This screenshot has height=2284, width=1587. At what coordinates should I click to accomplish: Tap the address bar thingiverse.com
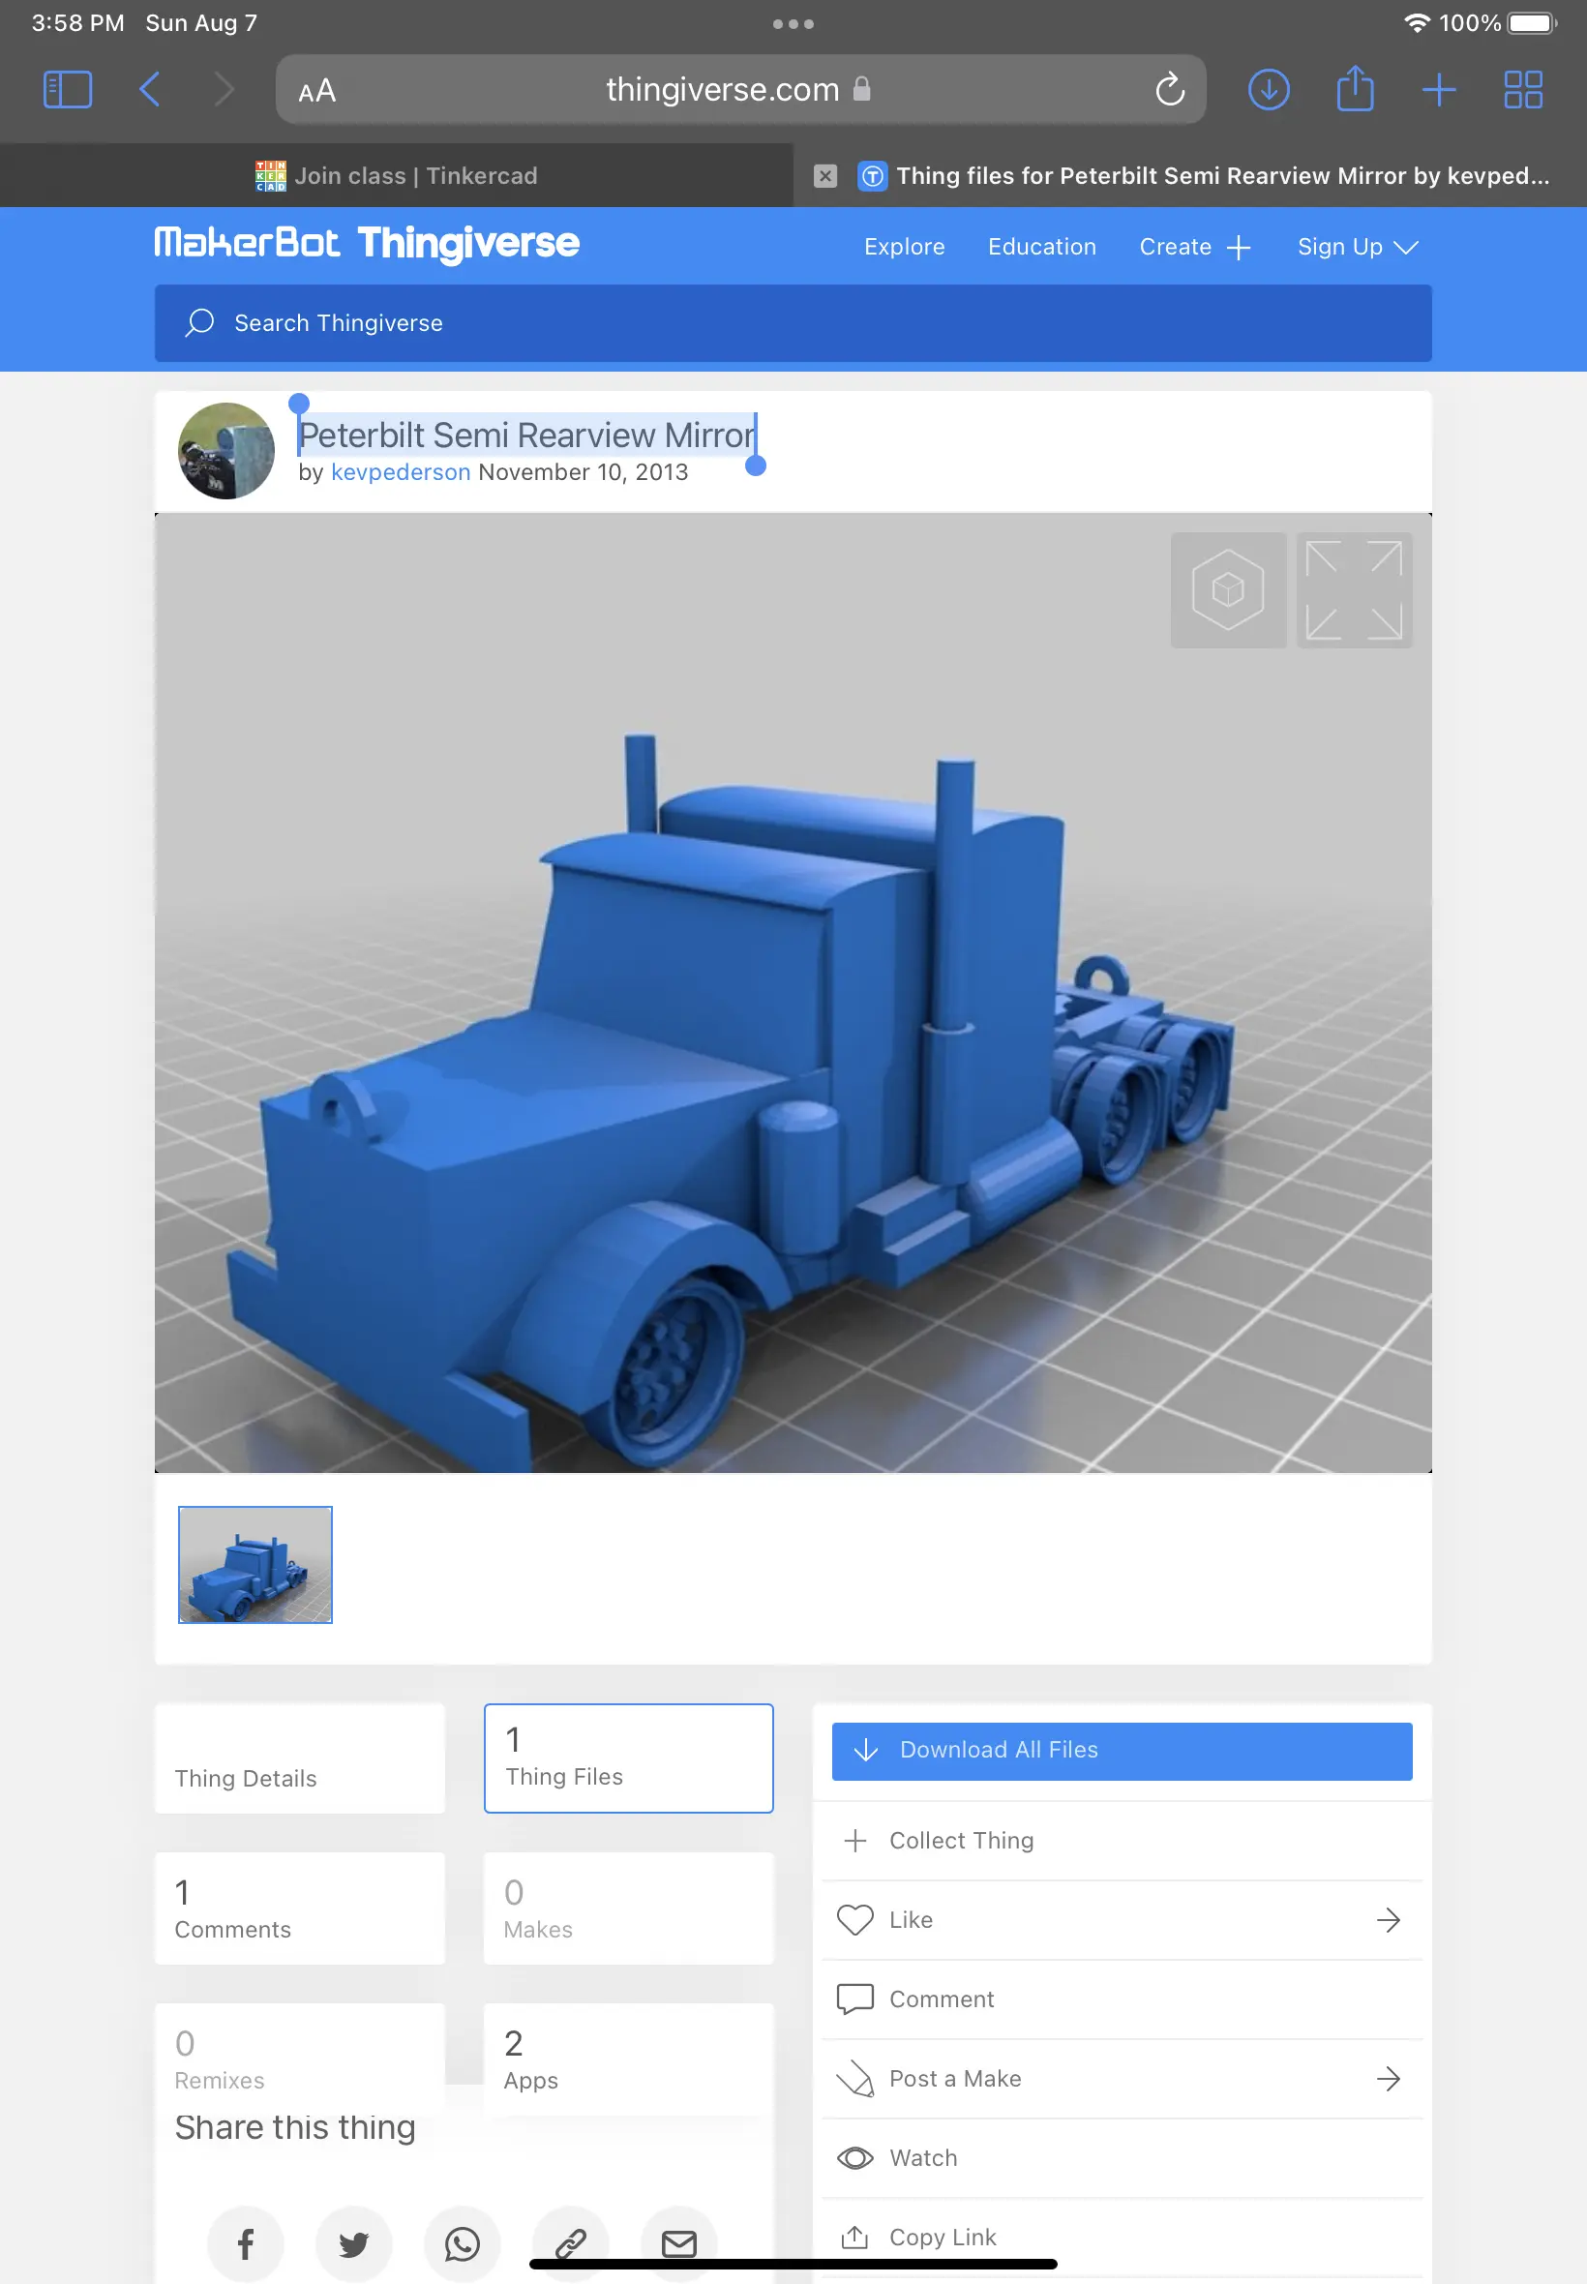click(740, 89)
